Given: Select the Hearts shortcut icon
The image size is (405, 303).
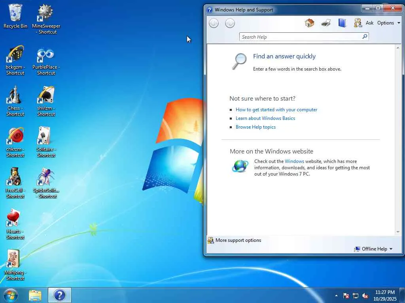Looking at the screenshot, I should 15,224.
